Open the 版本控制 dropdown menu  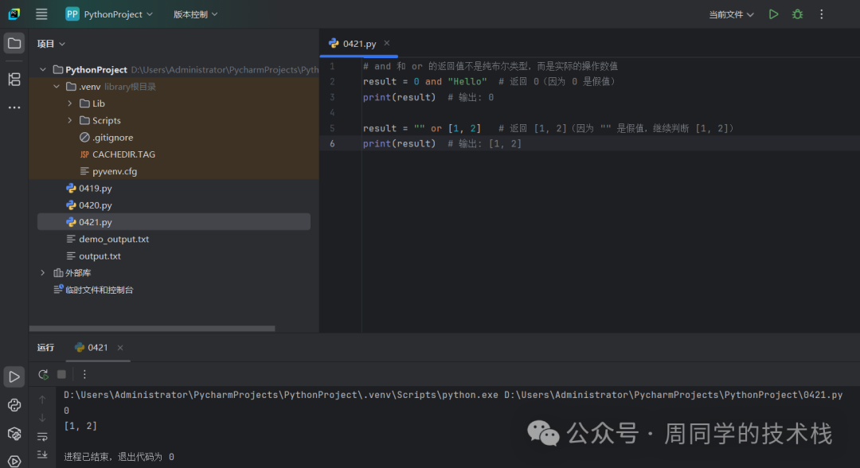tap(195, 14)
